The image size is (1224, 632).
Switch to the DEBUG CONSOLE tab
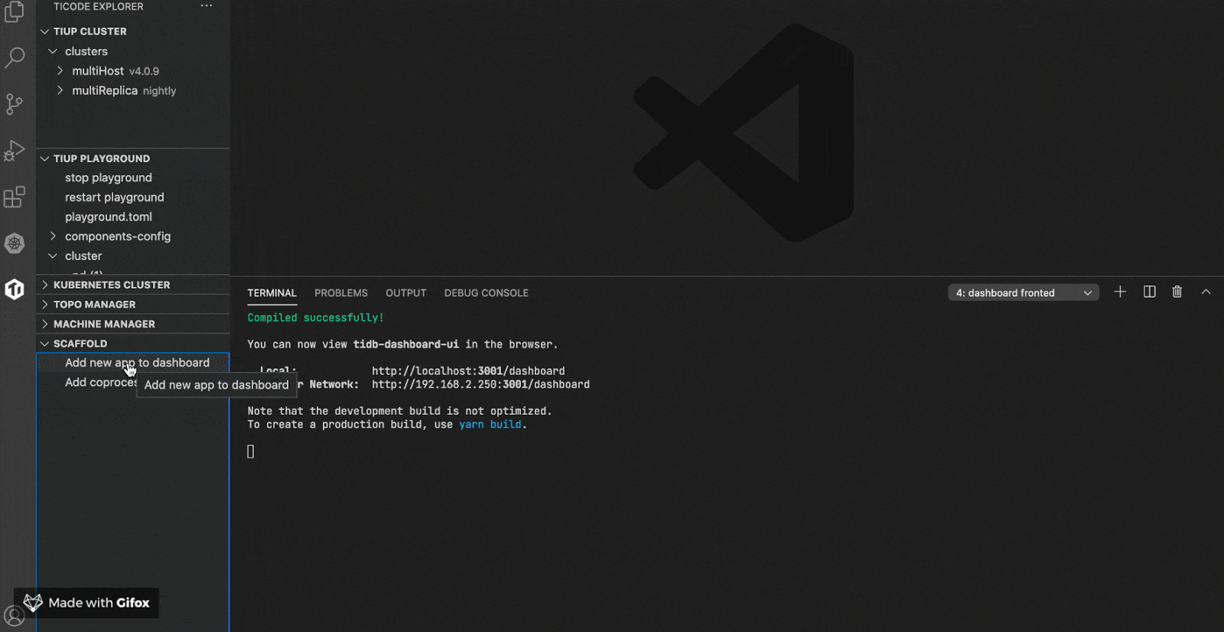coord(487,293)
